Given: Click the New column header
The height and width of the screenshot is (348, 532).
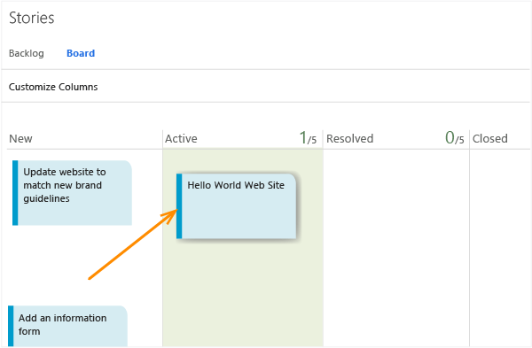Looking at the screenshot, I should point(20,139).
